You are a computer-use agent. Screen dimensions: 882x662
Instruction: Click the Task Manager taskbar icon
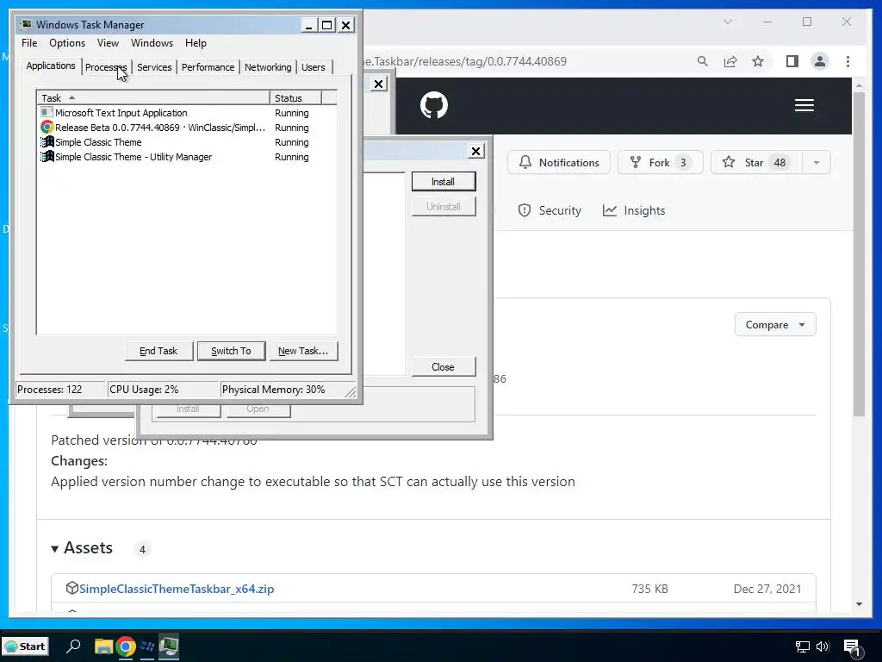[169, 646]
